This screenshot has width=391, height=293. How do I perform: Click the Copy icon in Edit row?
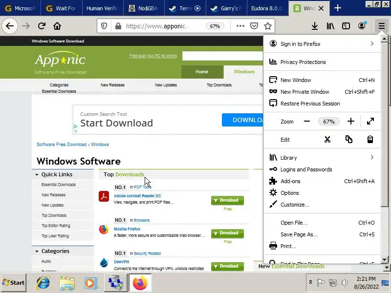[x=349, y=139]
